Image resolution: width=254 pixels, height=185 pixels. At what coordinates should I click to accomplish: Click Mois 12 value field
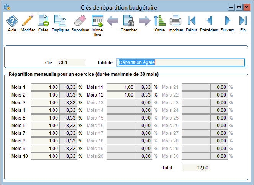[x=121, y=95]
